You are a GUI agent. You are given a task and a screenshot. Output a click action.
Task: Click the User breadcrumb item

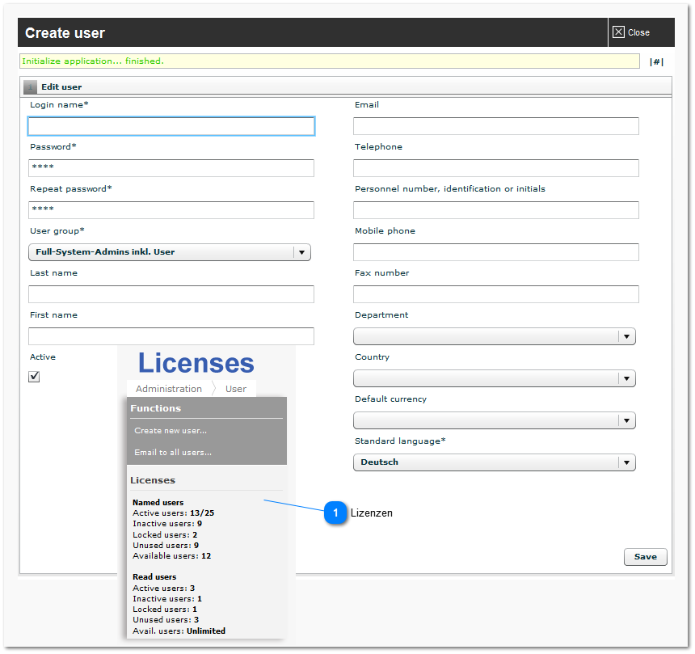coord(236,389)
